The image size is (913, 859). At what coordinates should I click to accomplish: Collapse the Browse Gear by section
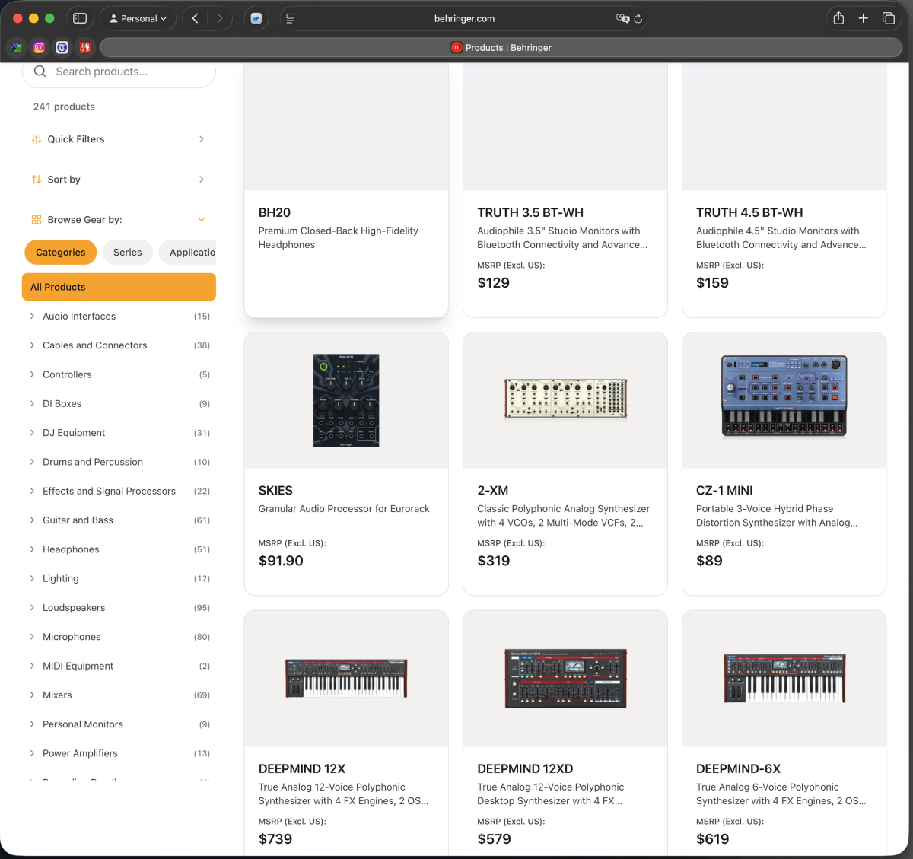point(202,220)
